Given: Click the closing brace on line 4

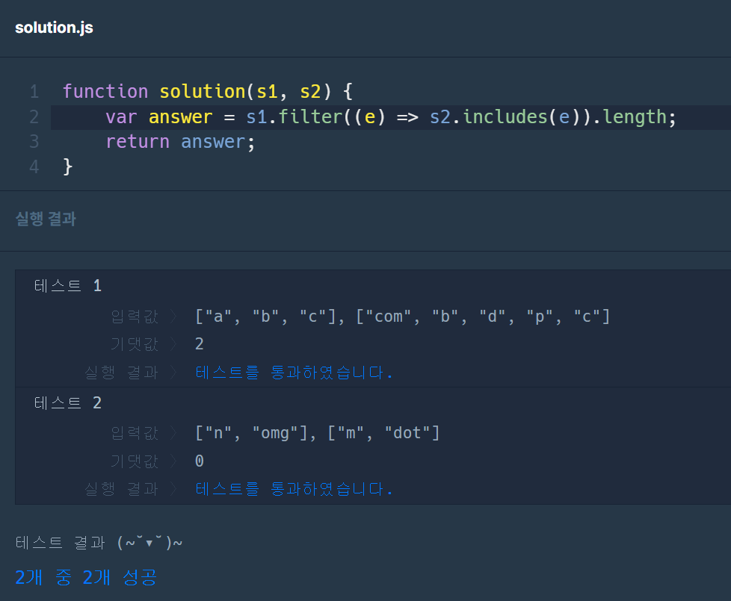Looking at the screenshot, I should pos(67,166).
